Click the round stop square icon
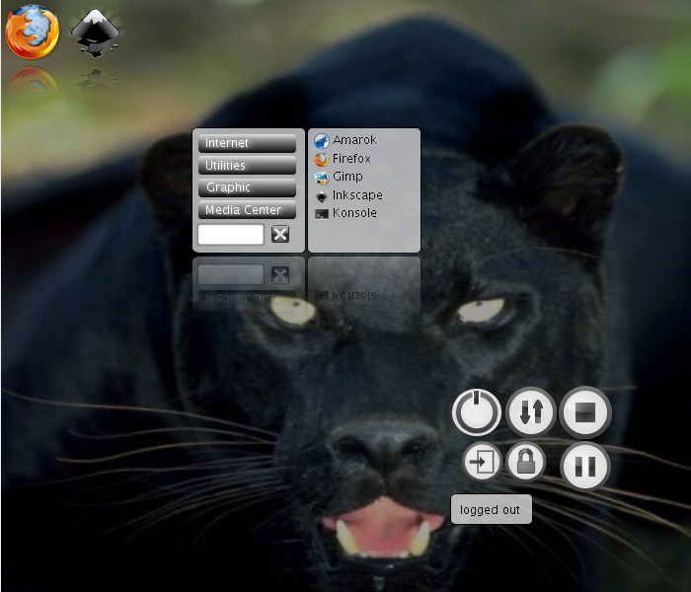The height and width of the screenshot is (592, 691). (x=585, y=412)
